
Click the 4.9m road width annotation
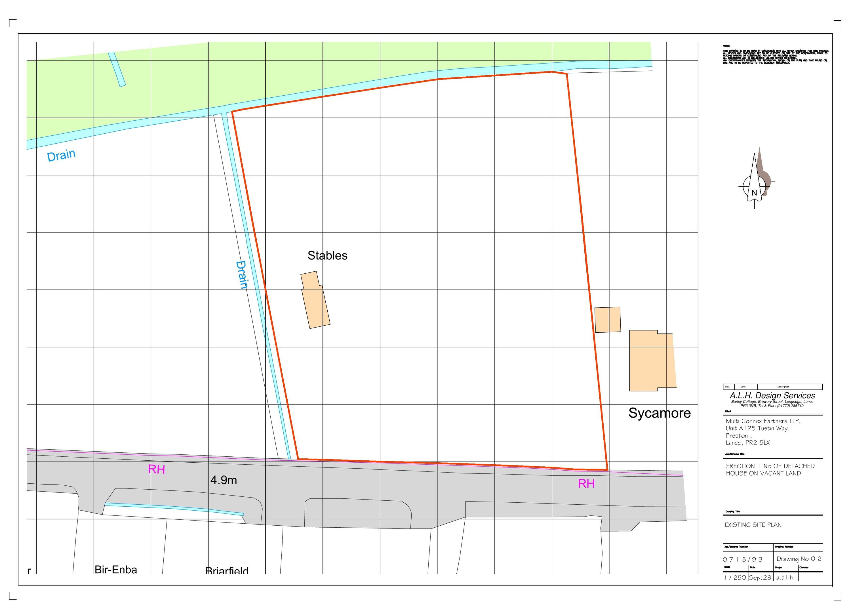tap(224, 480)
